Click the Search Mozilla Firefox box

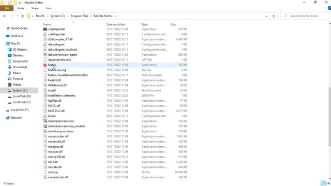(305, 16)
